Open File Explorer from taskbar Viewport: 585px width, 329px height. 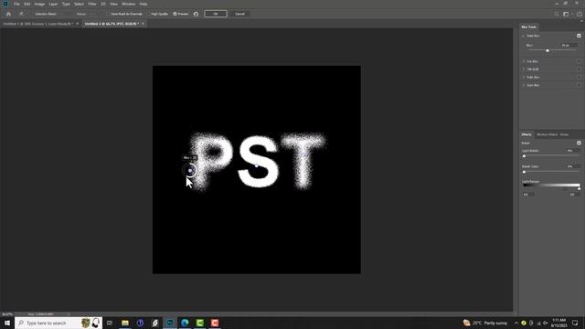coord(125,323)
